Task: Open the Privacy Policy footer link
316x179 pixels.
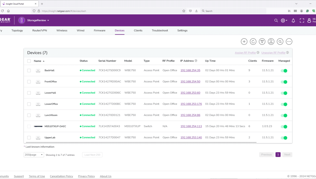Action: 86,176
